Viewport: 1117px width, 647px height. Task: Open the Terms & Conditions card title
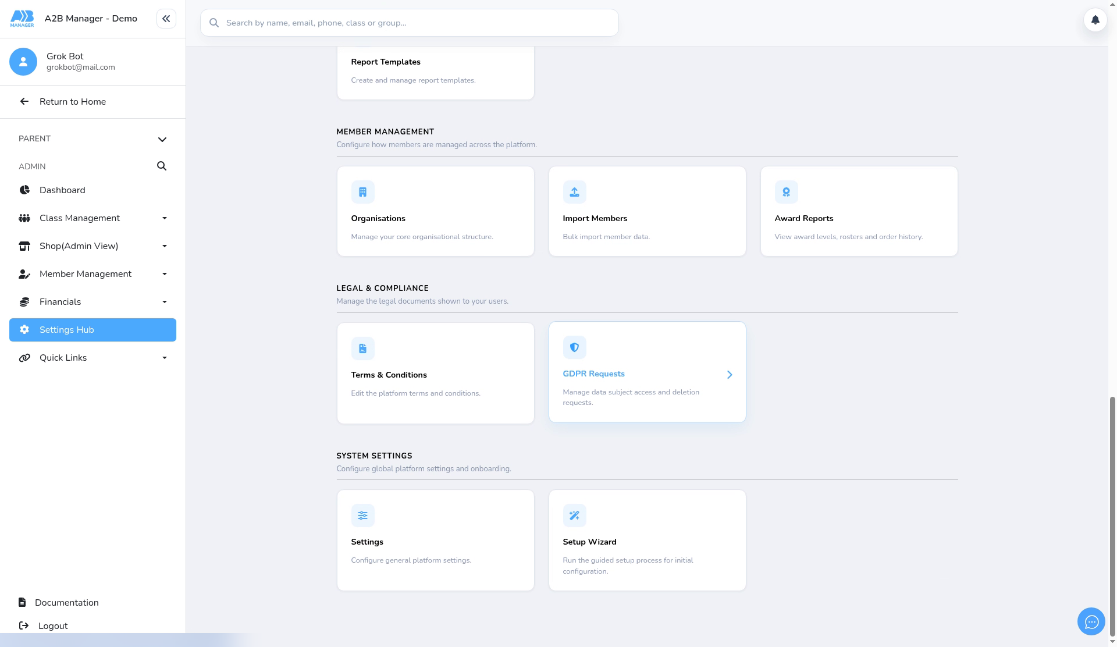coord(389,375)
